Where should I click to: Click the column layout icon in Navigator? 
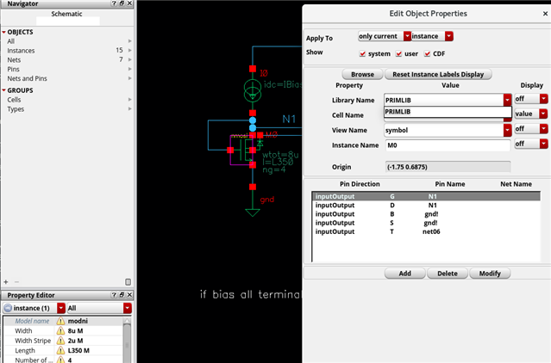point(128,281)
